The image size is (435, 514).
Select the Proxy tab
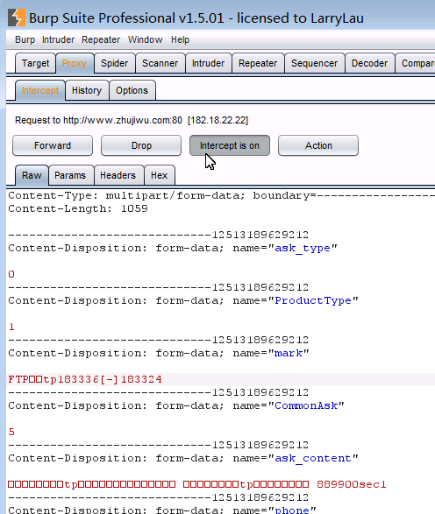(x=75, y=63)
